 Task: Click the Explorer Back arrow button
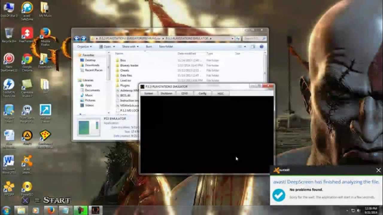tap(77, 39)
